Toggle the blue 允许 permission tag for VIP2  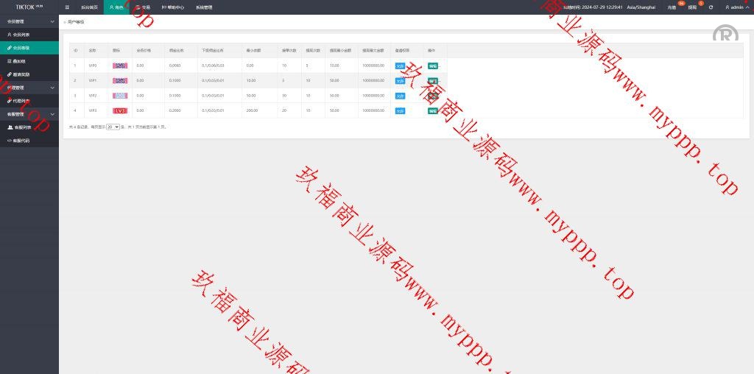tap(400, 96)
